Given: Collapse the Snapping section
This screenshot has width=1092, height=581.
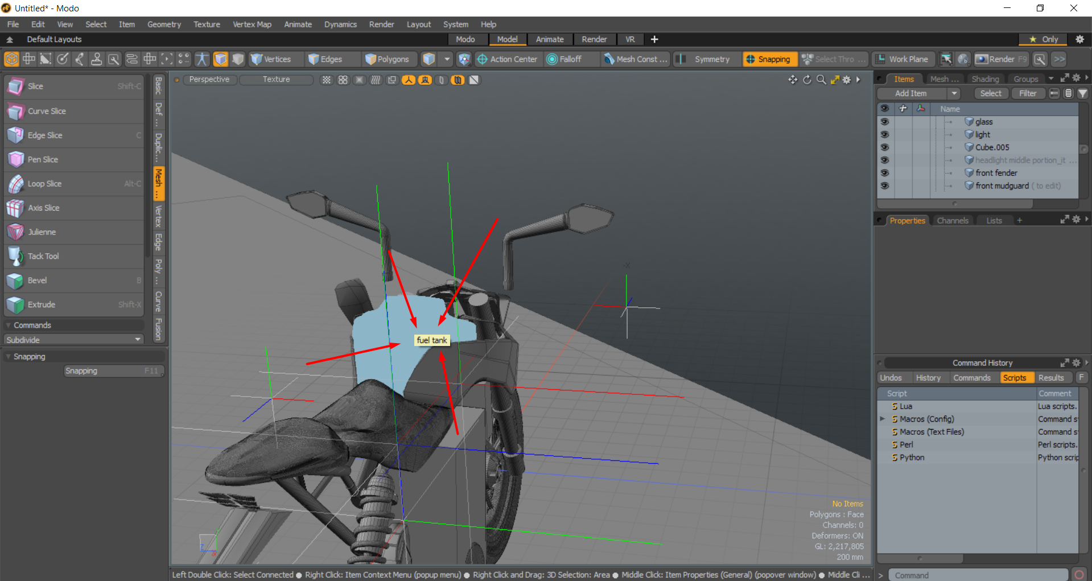Looking at the screenshot, I should click(8, 357).
